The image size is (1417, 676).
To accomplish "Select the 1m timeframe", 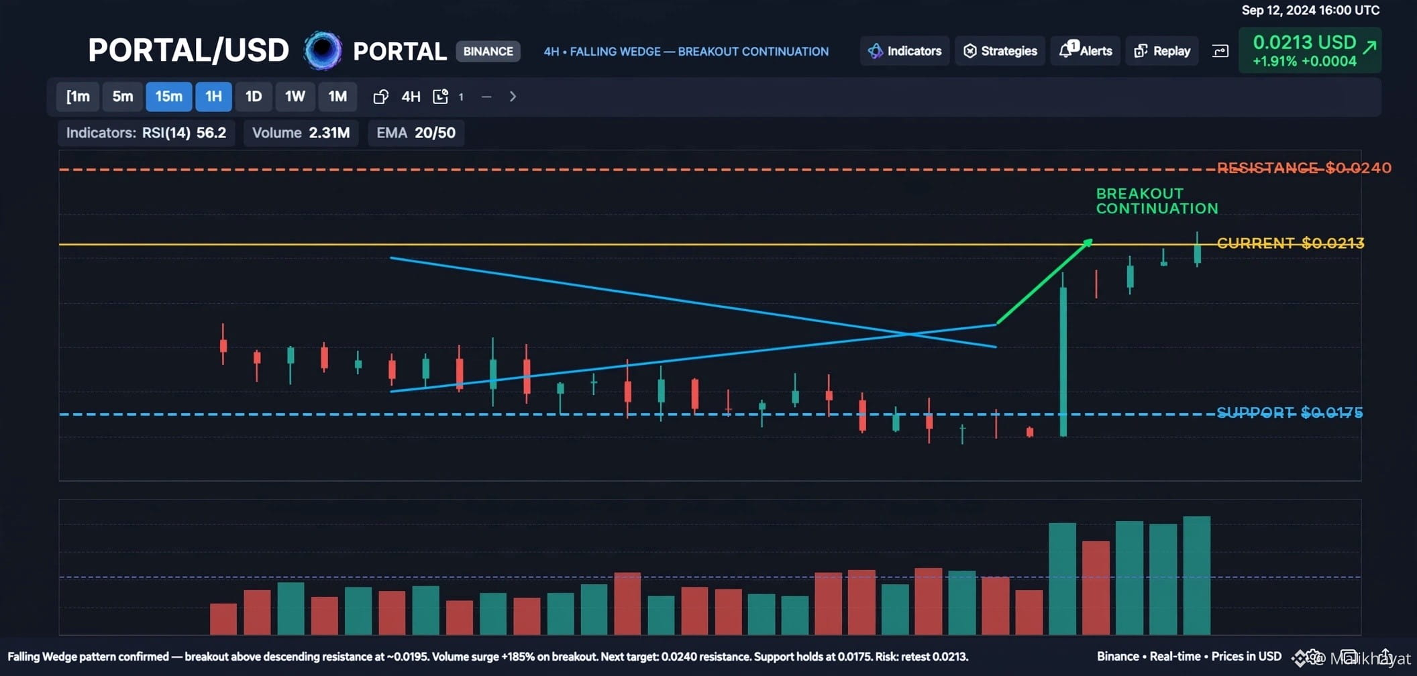I will tap(78, 97).
